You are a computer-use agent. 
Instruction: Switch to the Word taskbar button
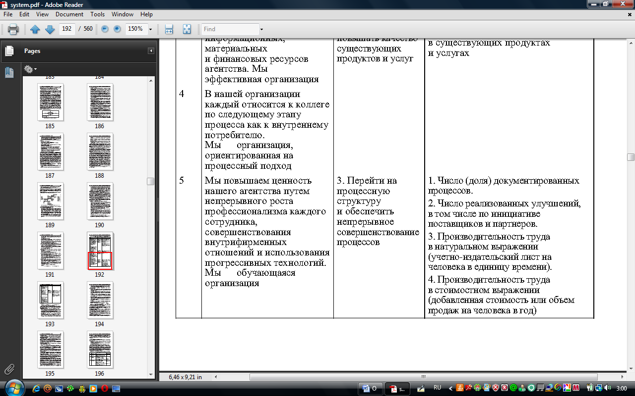pos(370,389)
